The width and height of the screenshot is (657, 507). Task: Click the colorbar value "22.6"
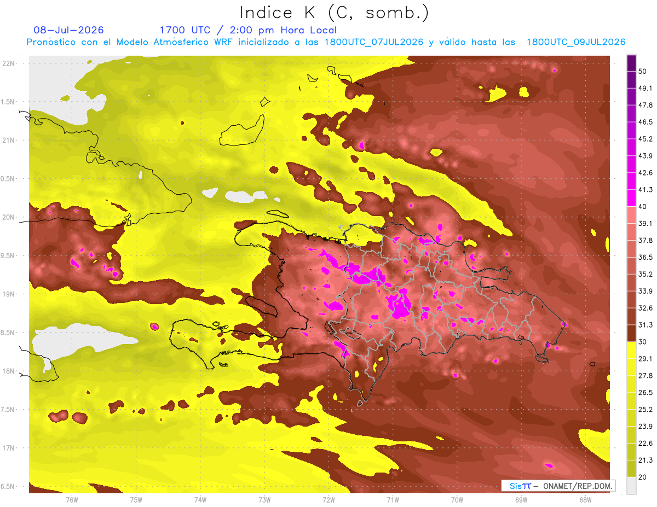645,444
